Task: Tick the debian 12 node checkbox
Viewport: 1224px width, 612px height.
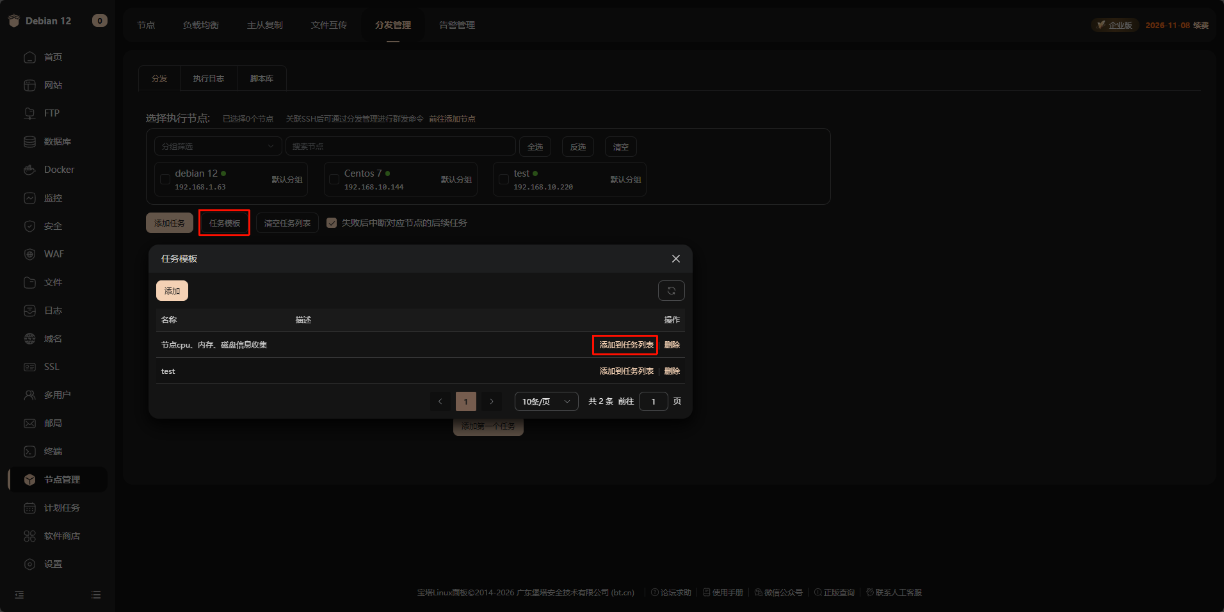Action: click(165, 179)
